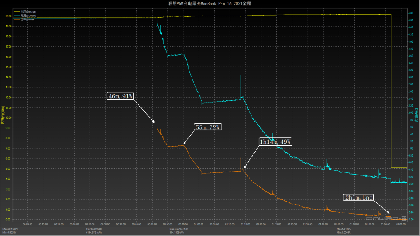
Task: Click the 4.80 tick on the ampere axis
Action: tap(410, 13)
